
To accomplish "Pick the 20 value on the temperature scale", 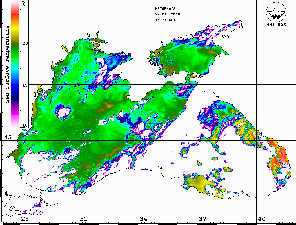I will 25,43.
